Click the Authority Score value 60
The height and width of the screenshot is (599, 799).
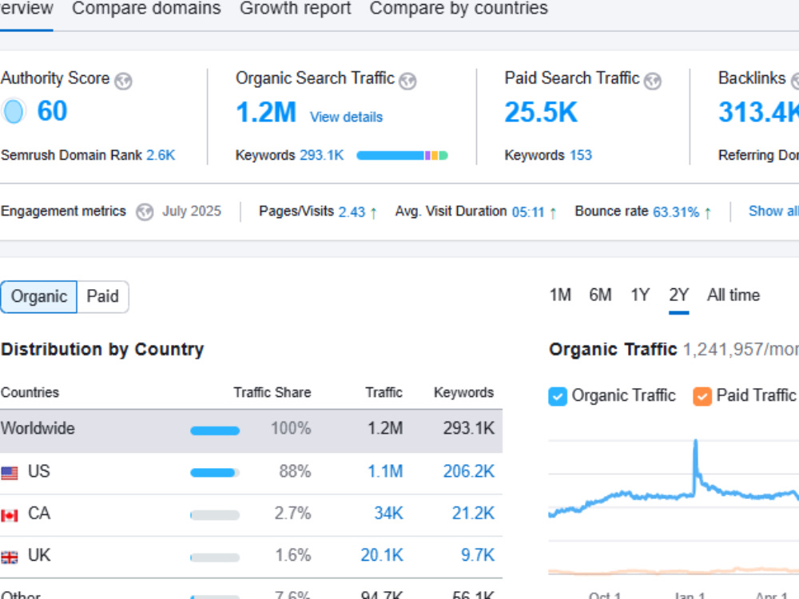pos(52,111)
